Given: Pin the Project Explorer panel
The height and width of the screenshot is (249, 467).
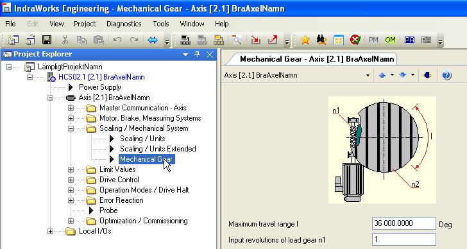Looking at the screenshot, I should pyautogui.click(x=197, y=54).
